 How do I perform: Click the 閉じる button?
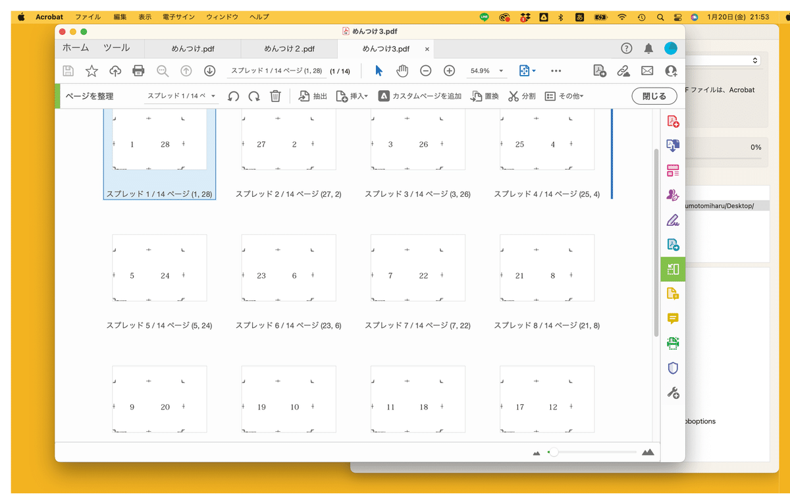654,96
